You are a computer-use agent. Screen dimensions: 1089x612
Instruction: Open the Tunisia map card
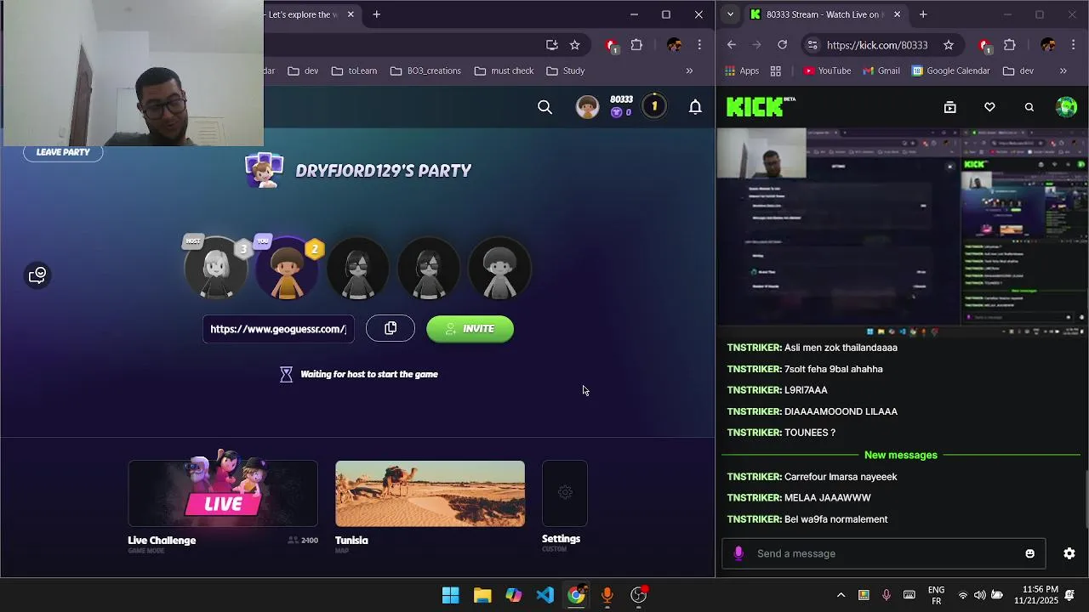430,494
